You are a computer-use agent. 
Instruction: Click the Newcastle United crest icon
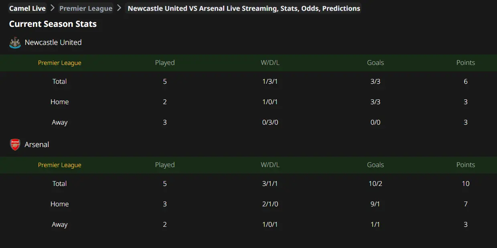[15, 42]
